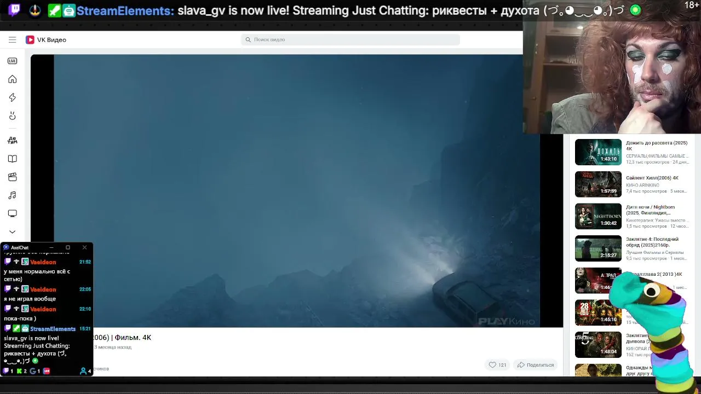The height and width of the screenshot is (394, 701).
Task: Open the VK Video hamburger menu
Action: pyautogui.click(x=12, y=39)
